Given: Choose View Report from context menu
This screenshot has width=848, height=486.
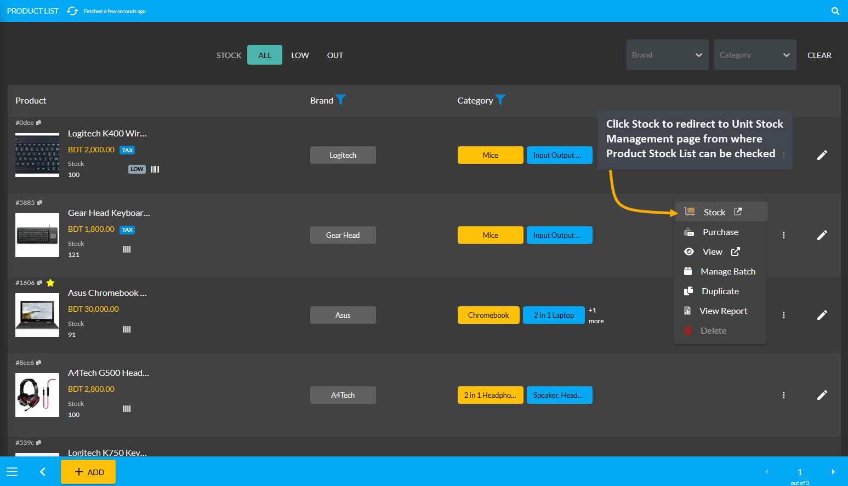Looking at the screenshot, I should (720, 311).
